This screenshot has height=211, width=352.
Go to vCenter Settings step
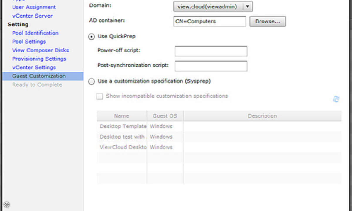(x=34, y=67)
